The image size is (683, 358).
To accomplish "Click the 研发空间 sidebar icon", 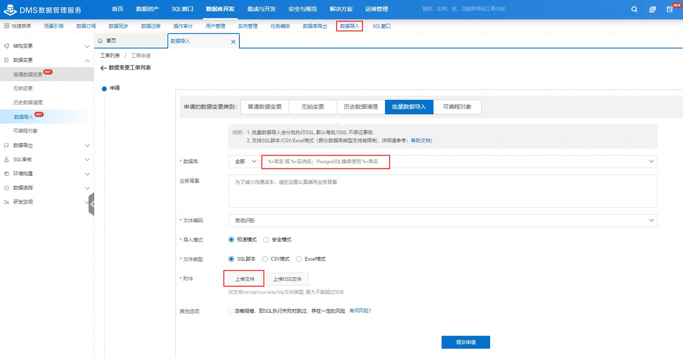I will [x=6, y=202].
